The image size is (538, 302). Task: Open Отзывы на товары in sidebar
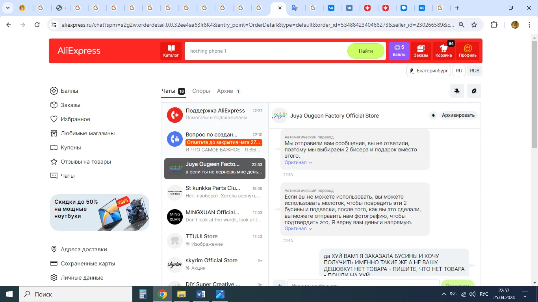(80, 162)
